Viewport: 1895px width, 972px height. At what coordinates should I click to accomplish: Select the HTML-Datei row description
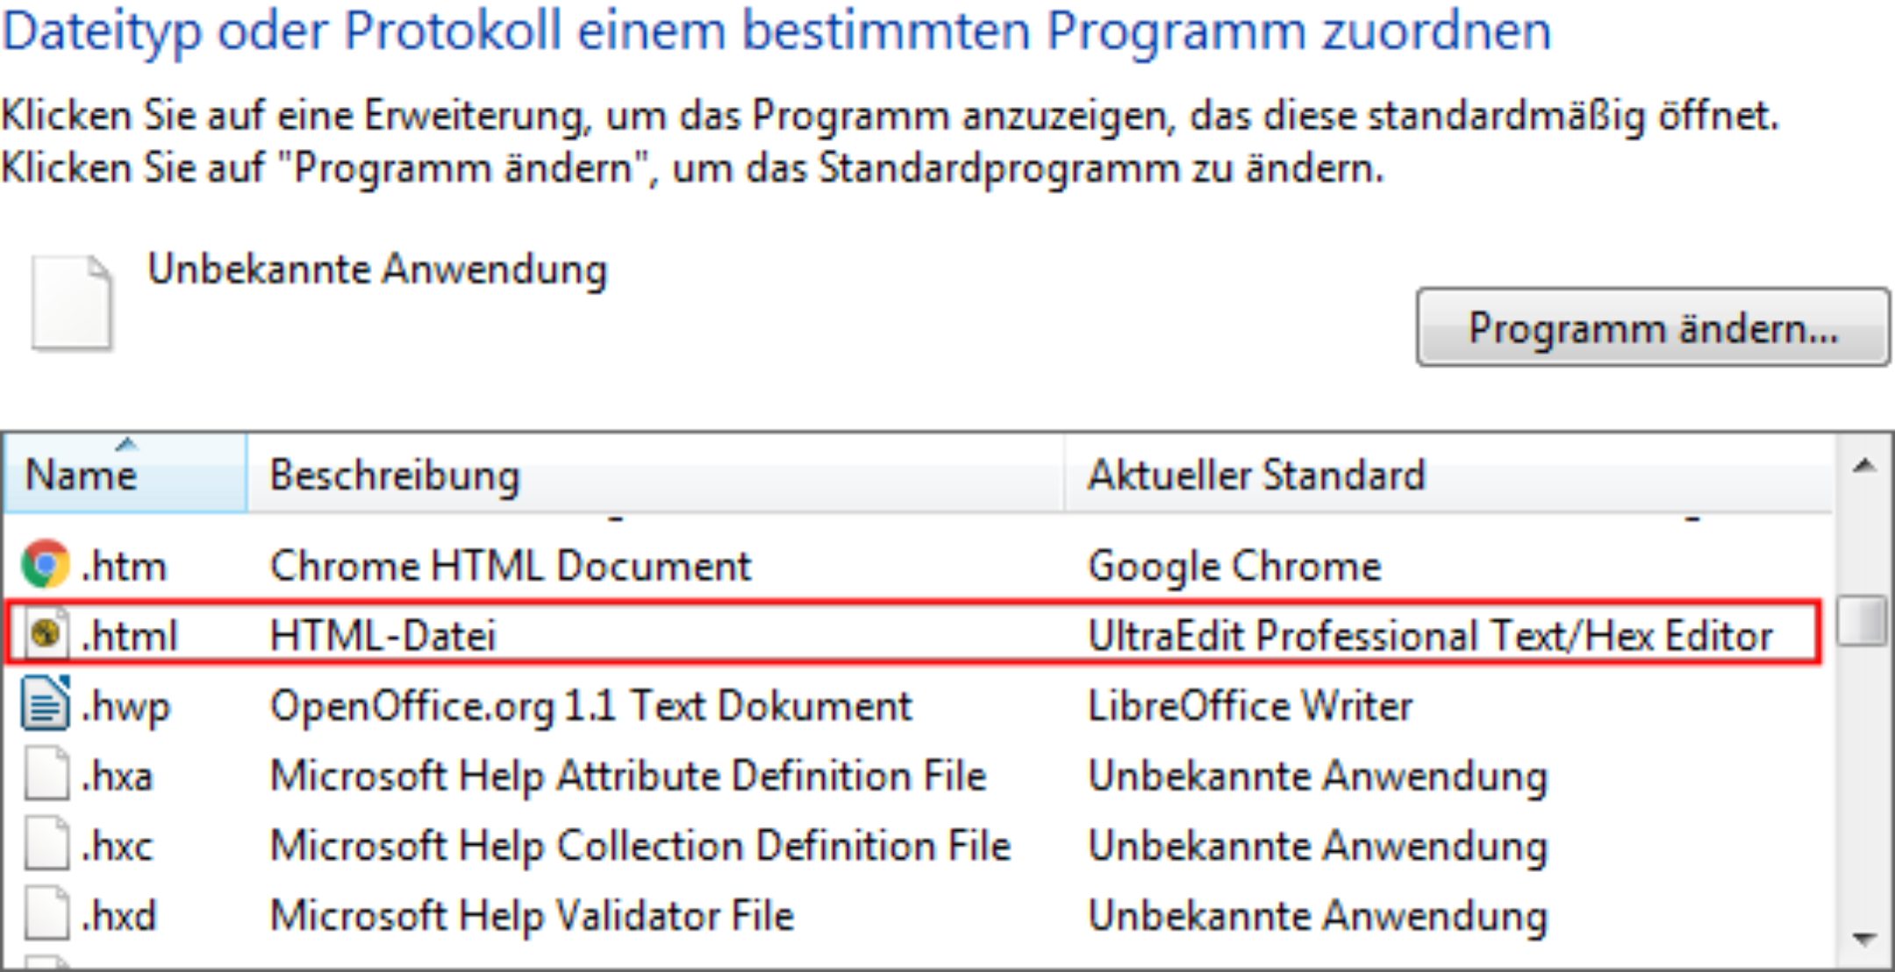[x=383, y=635]
